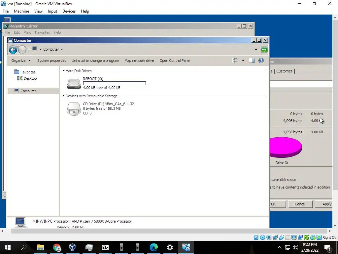Screen dimensions: 338x254
Task: Click VirtualBox mouse integration status icon
Action: pyautogui.click(x=313, y=237)
